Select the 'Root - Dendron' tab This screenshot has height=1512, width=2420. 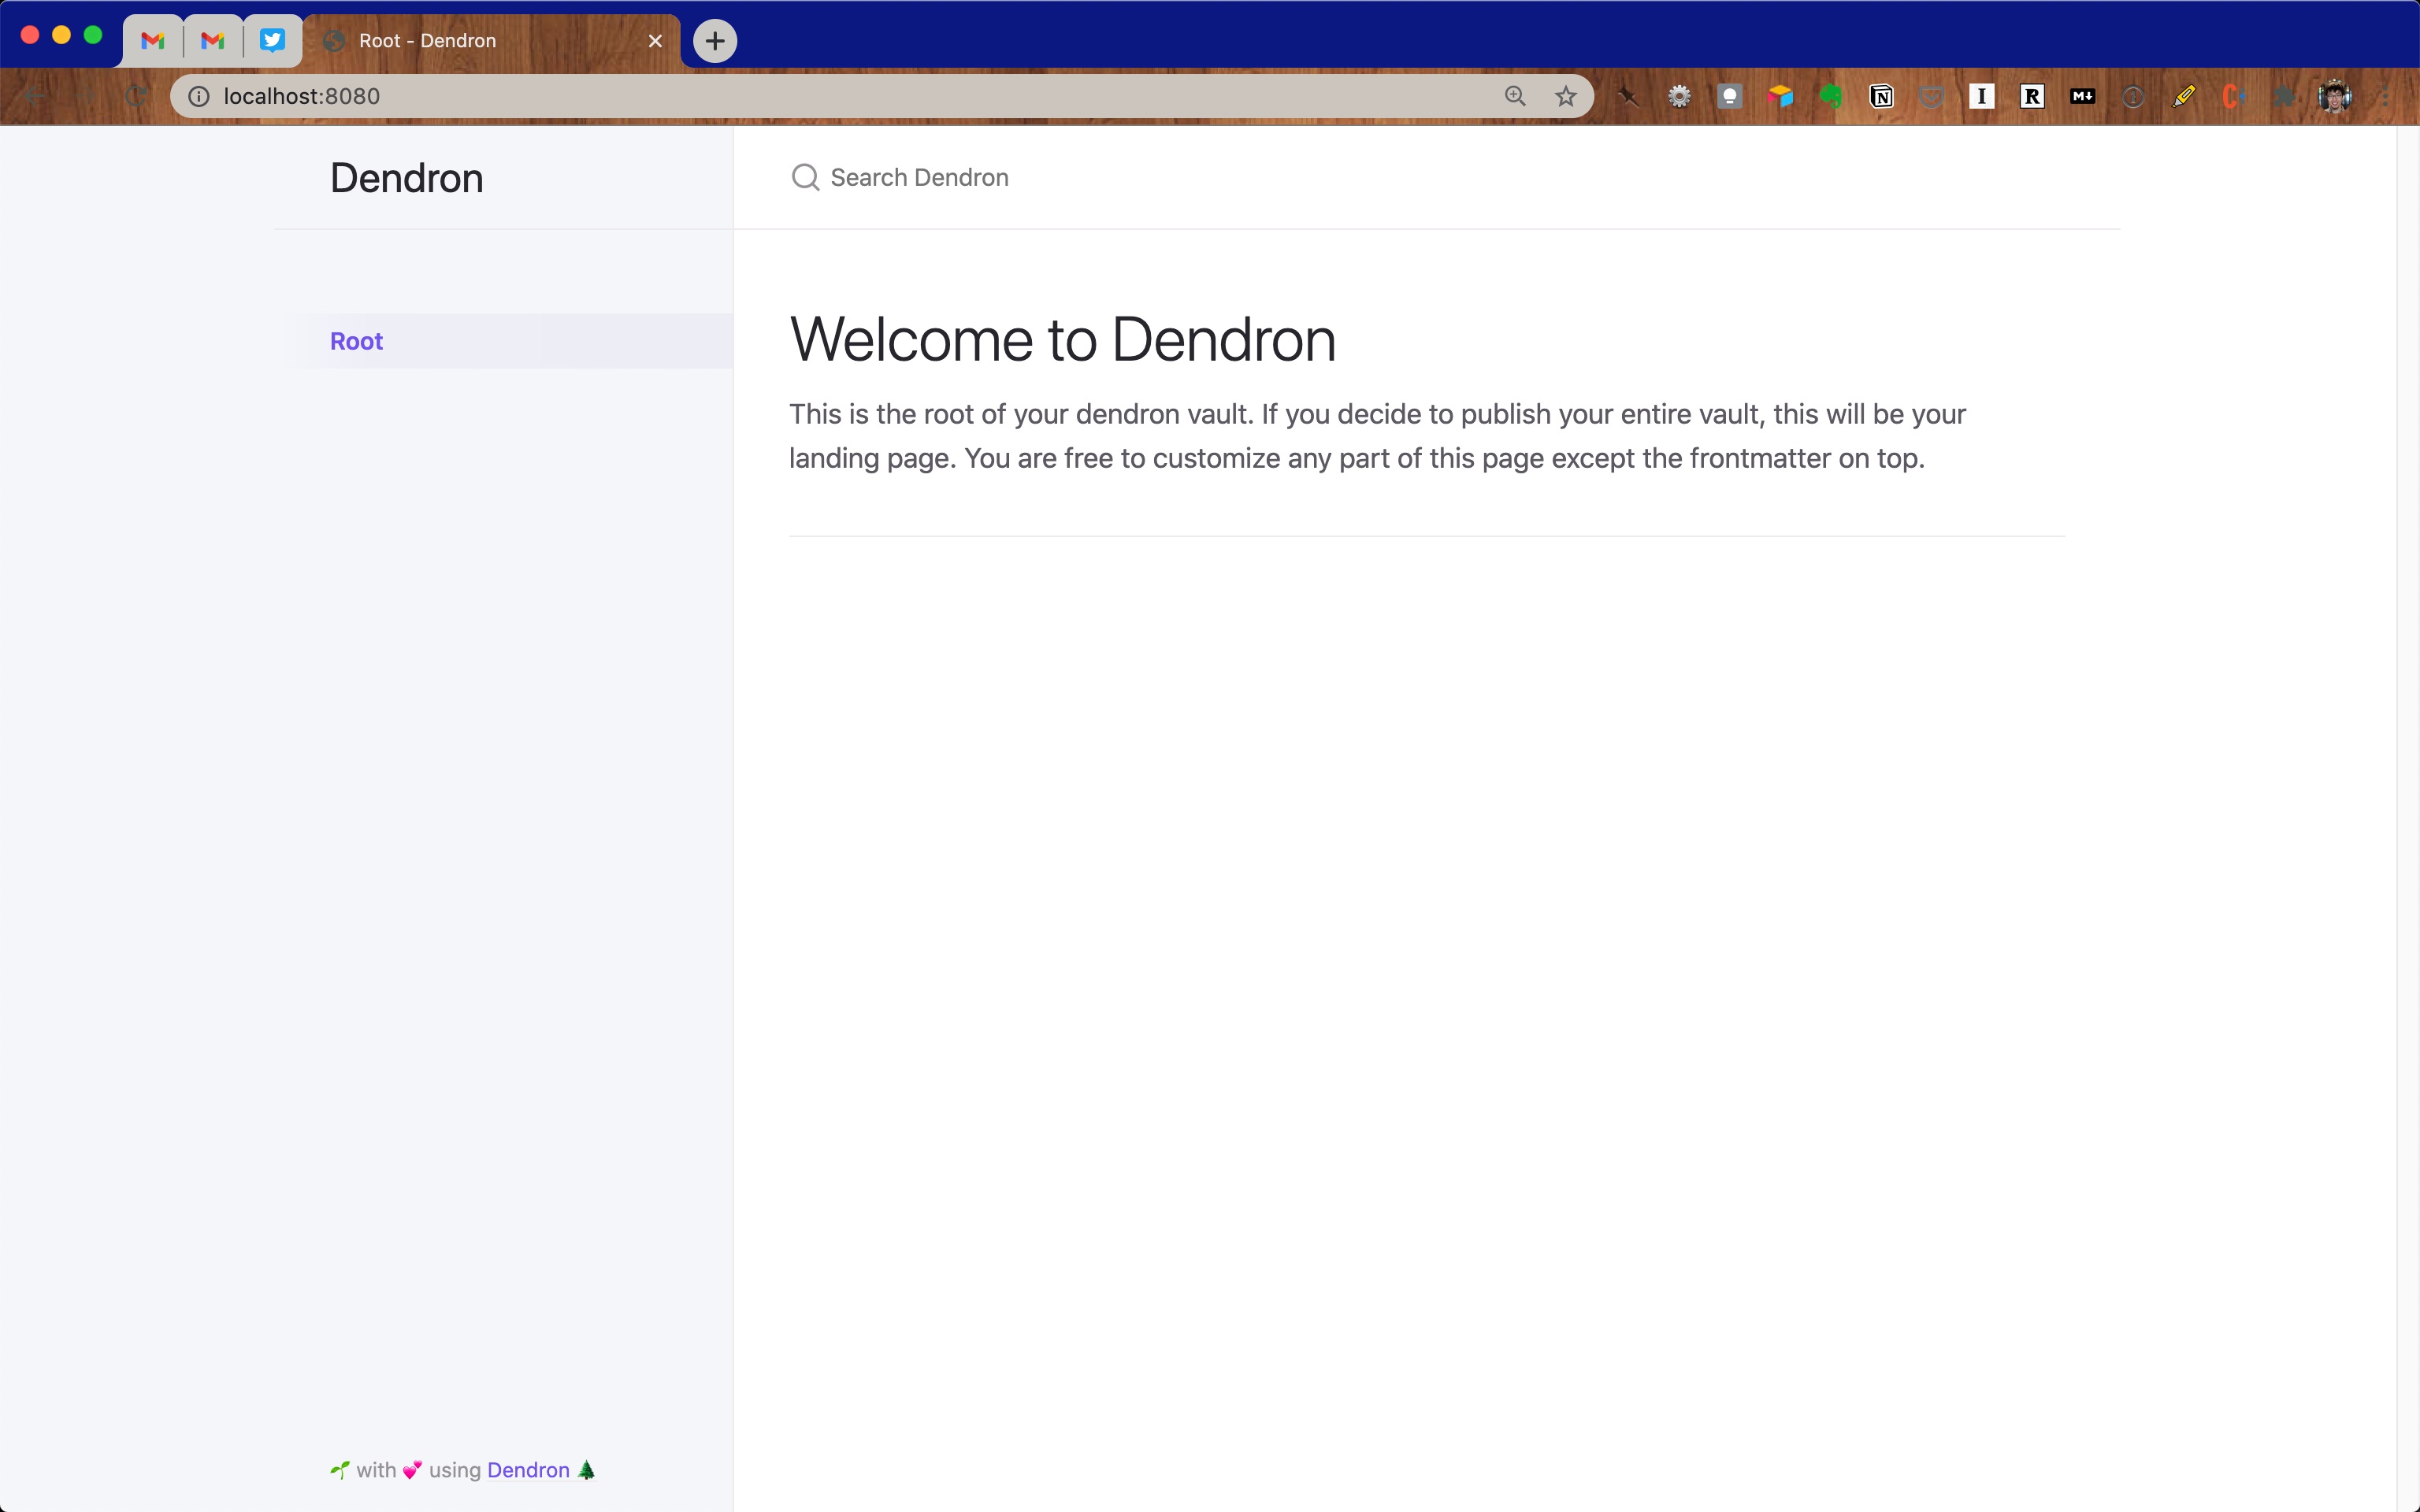pyautogui.click(x=490, y=41)
